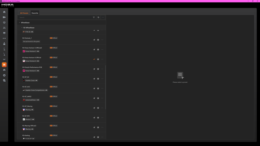Select the R3-GT_ACC preset name
Screen dimensions: 260x146
tap(26, 87)
